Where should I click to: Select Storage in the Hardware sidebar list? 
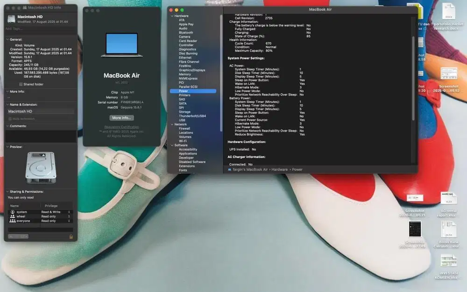click(x=184, y=112)
